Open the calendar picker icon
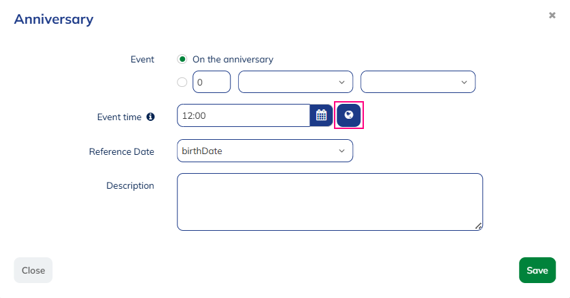 321,115
